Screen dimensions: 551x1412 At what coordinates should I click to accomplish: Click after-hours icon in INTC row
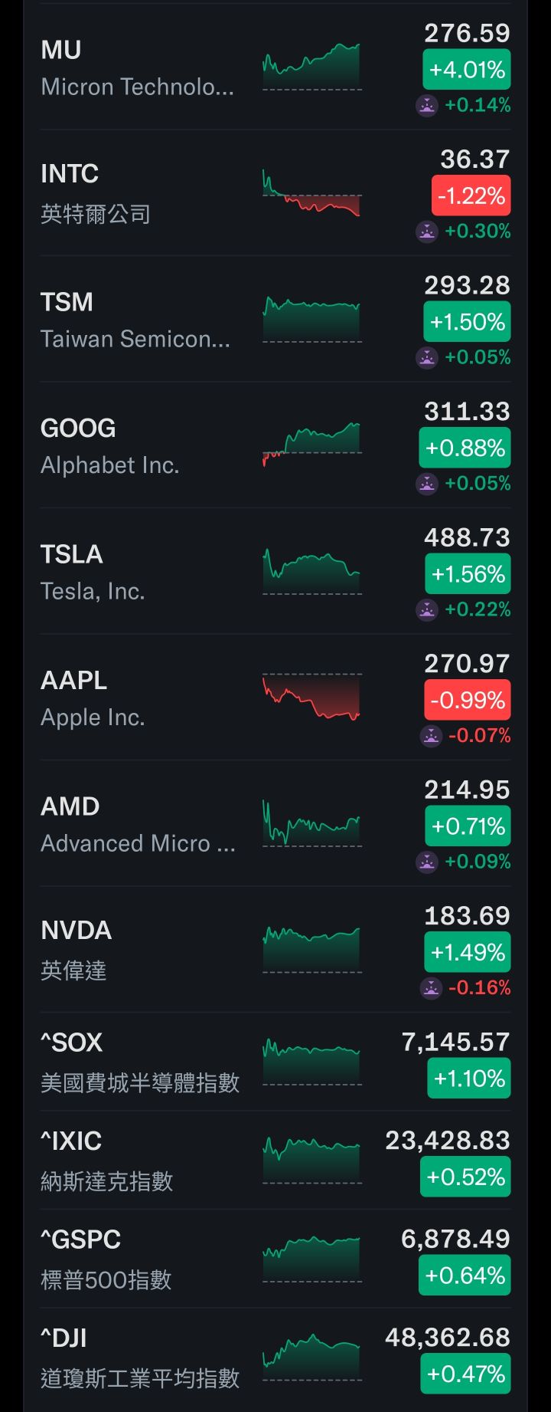tap(427, 232)
